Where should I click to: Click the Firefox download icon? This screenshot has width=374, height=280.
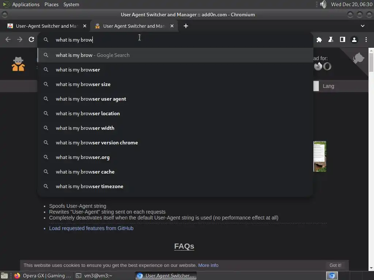pos(318,66)
